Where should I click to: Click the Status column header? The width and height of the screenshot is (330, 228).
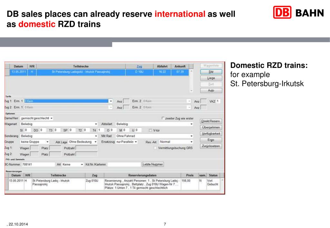[x=213, y=175]
